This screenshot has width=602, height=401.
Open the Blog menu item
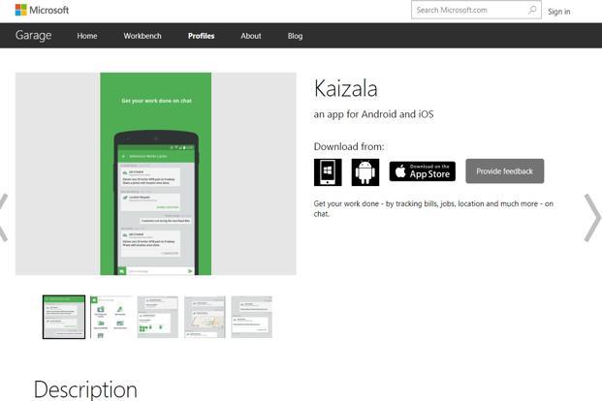click(295, 36)
